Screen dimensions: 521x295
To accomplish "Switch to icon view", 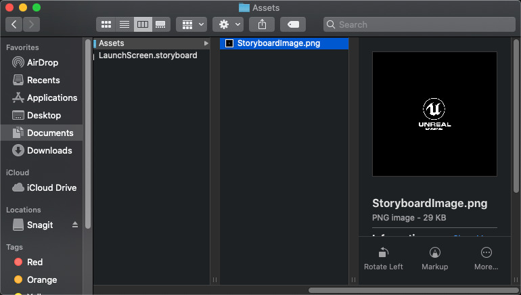I will click(x=106, y=24).
